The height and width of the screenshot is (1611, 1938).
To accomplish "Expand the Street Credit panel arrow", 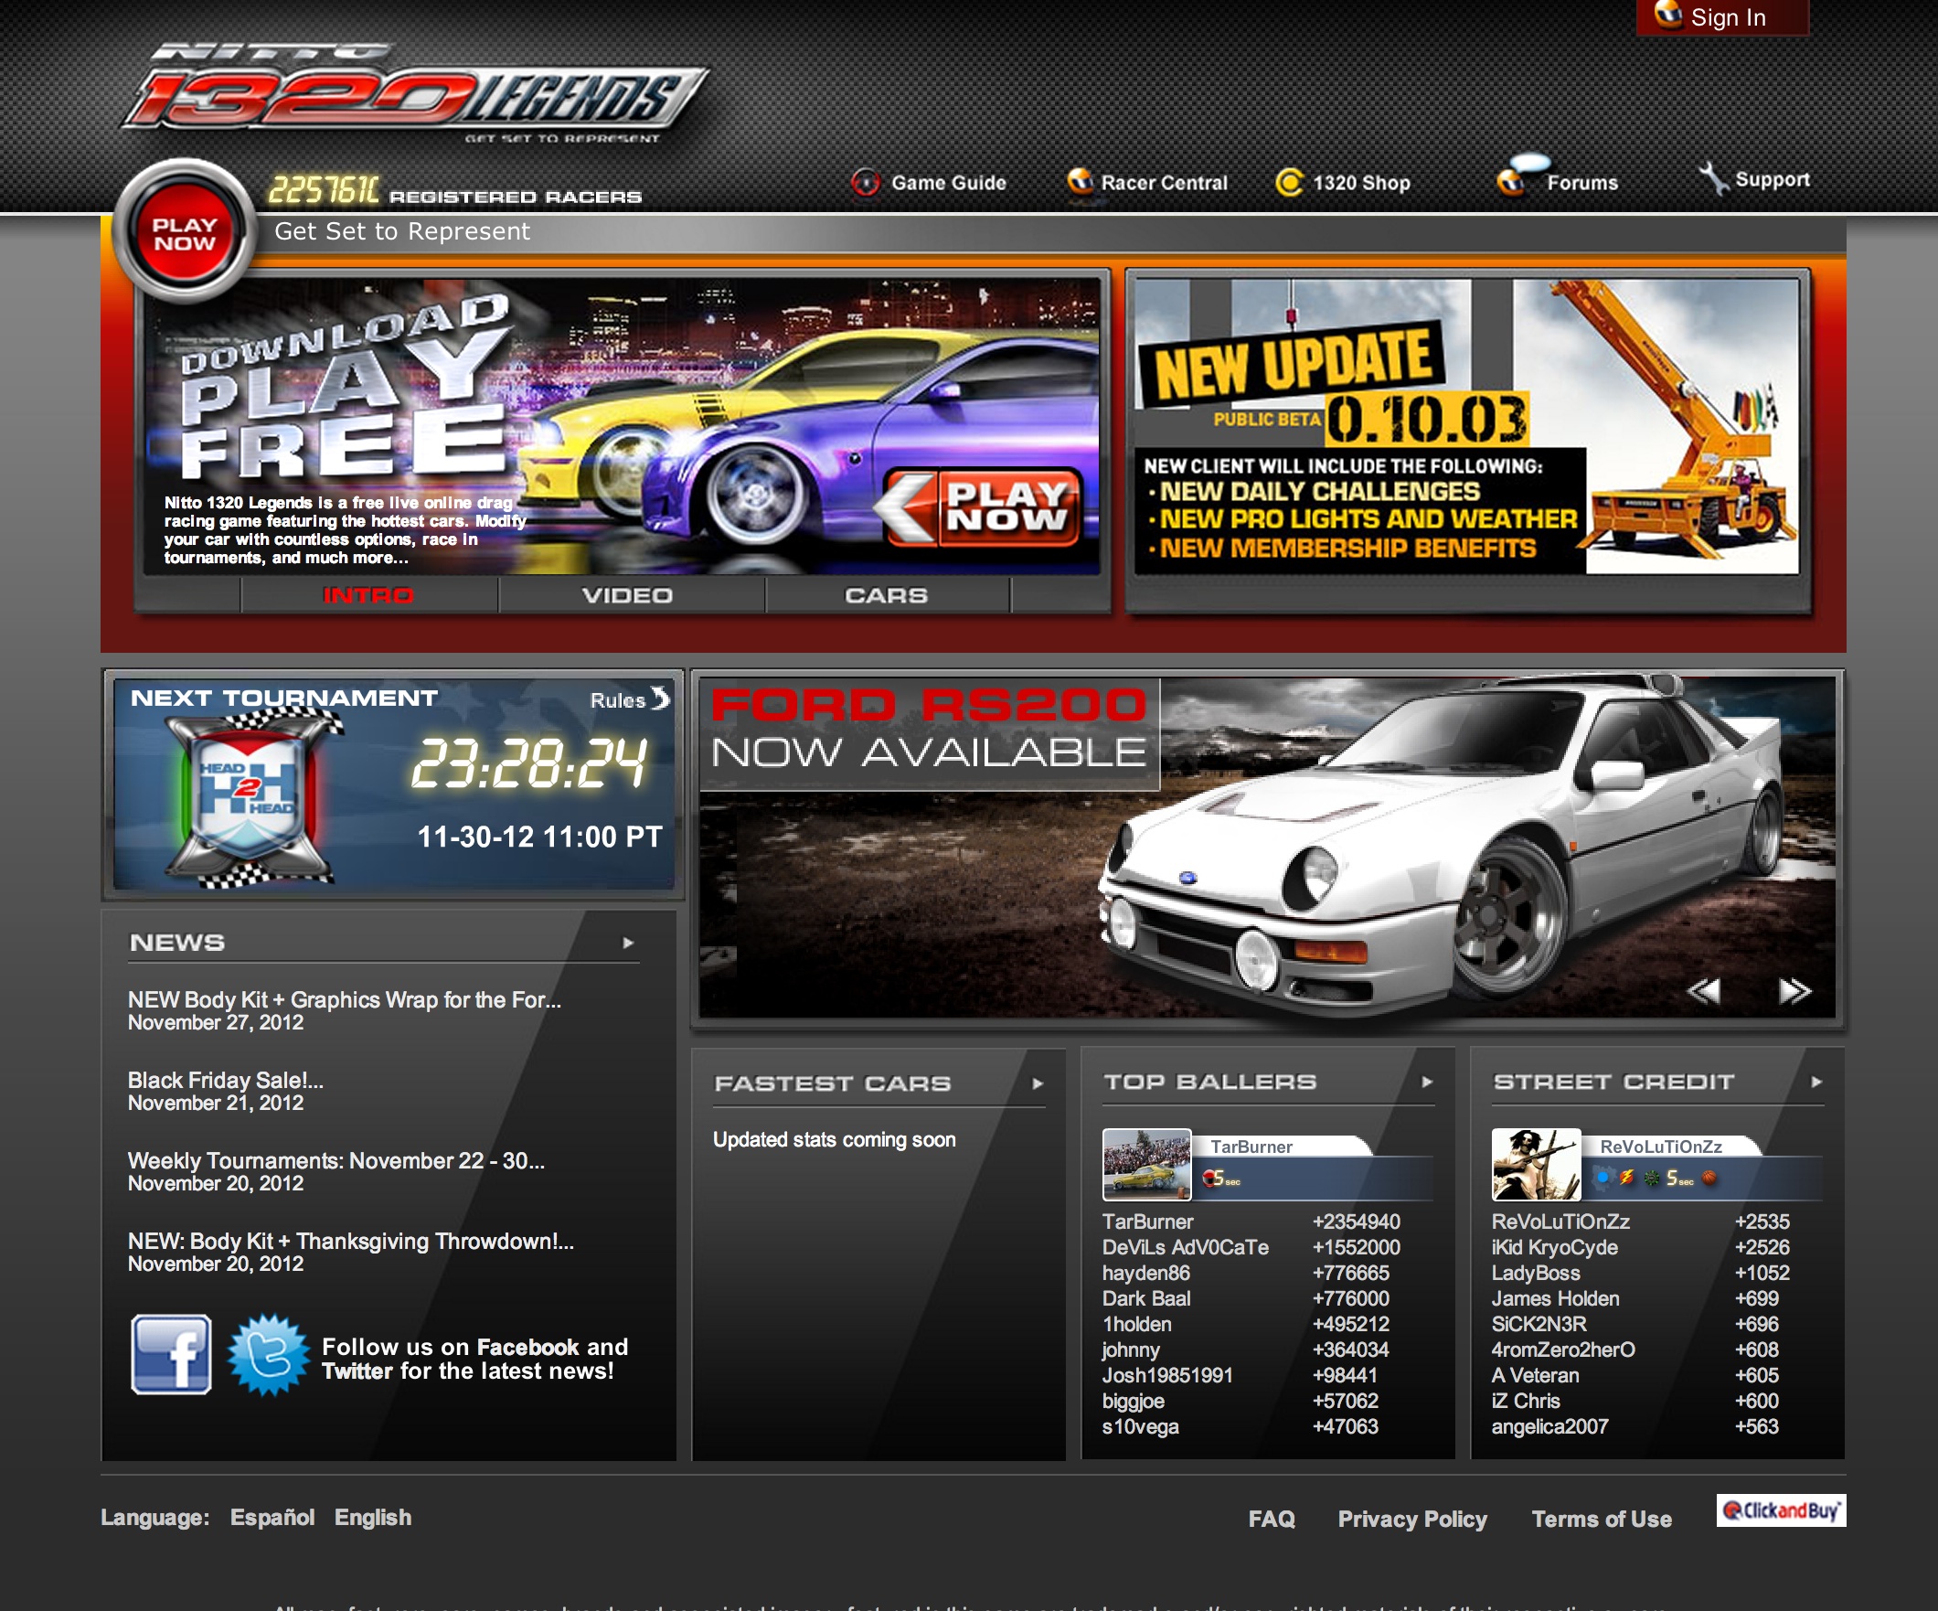I will 1816,1081.
